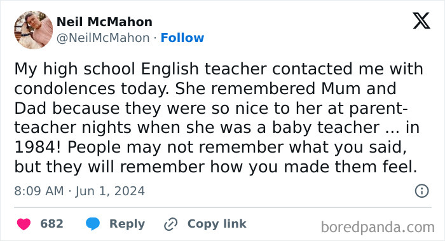Click the Reply text label
Viewport: 445px width, 241px height.
pyautogui.click(x=127, y=224)
